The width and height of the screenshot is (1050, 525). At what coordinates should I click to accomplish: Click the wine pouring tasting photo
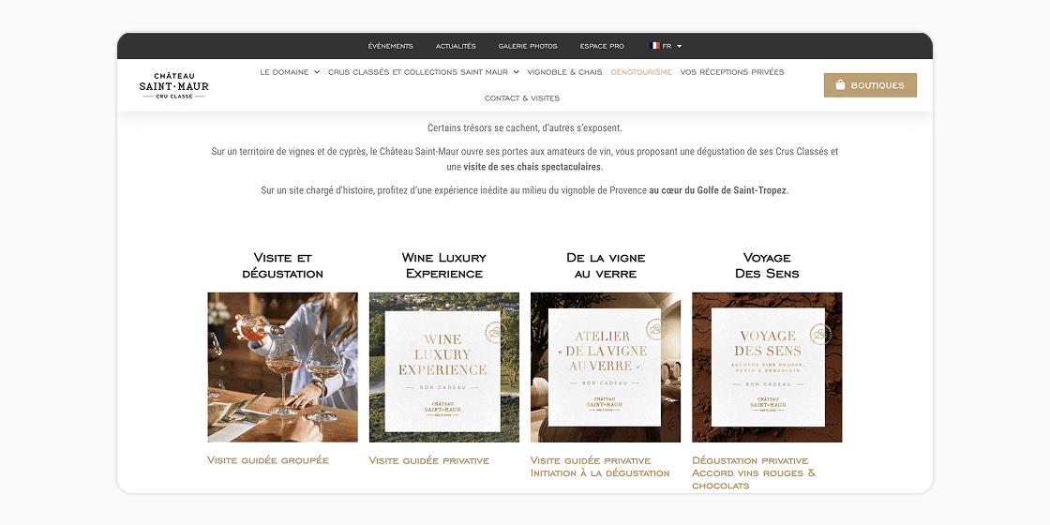[x=282, y=367]
